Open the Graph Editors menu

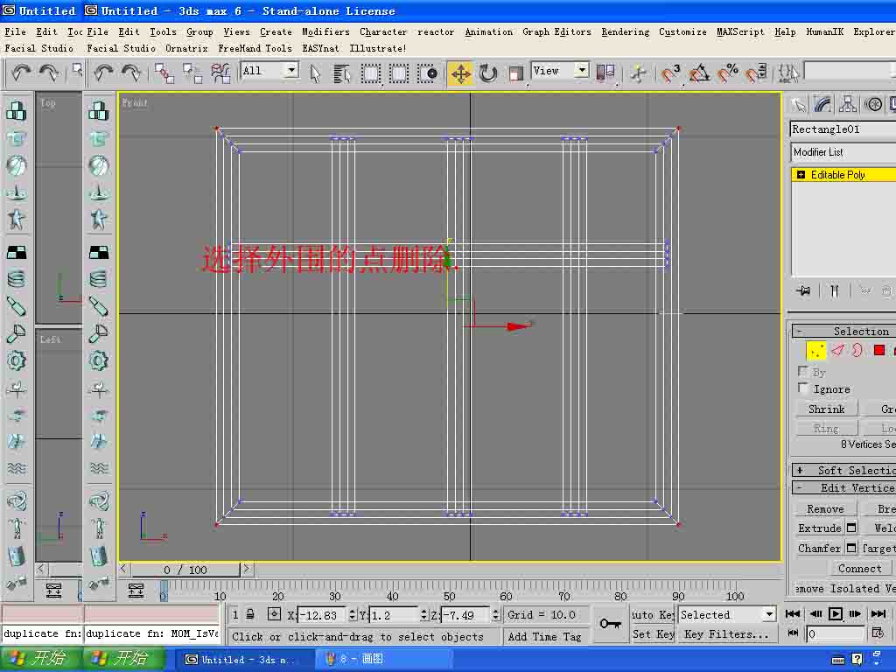pyautogui.click(x=556, y=32)
